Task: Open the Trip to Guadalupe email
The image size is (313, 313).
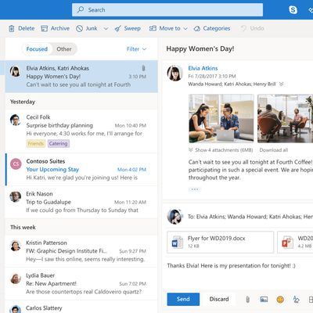Action: coord(81,202)
